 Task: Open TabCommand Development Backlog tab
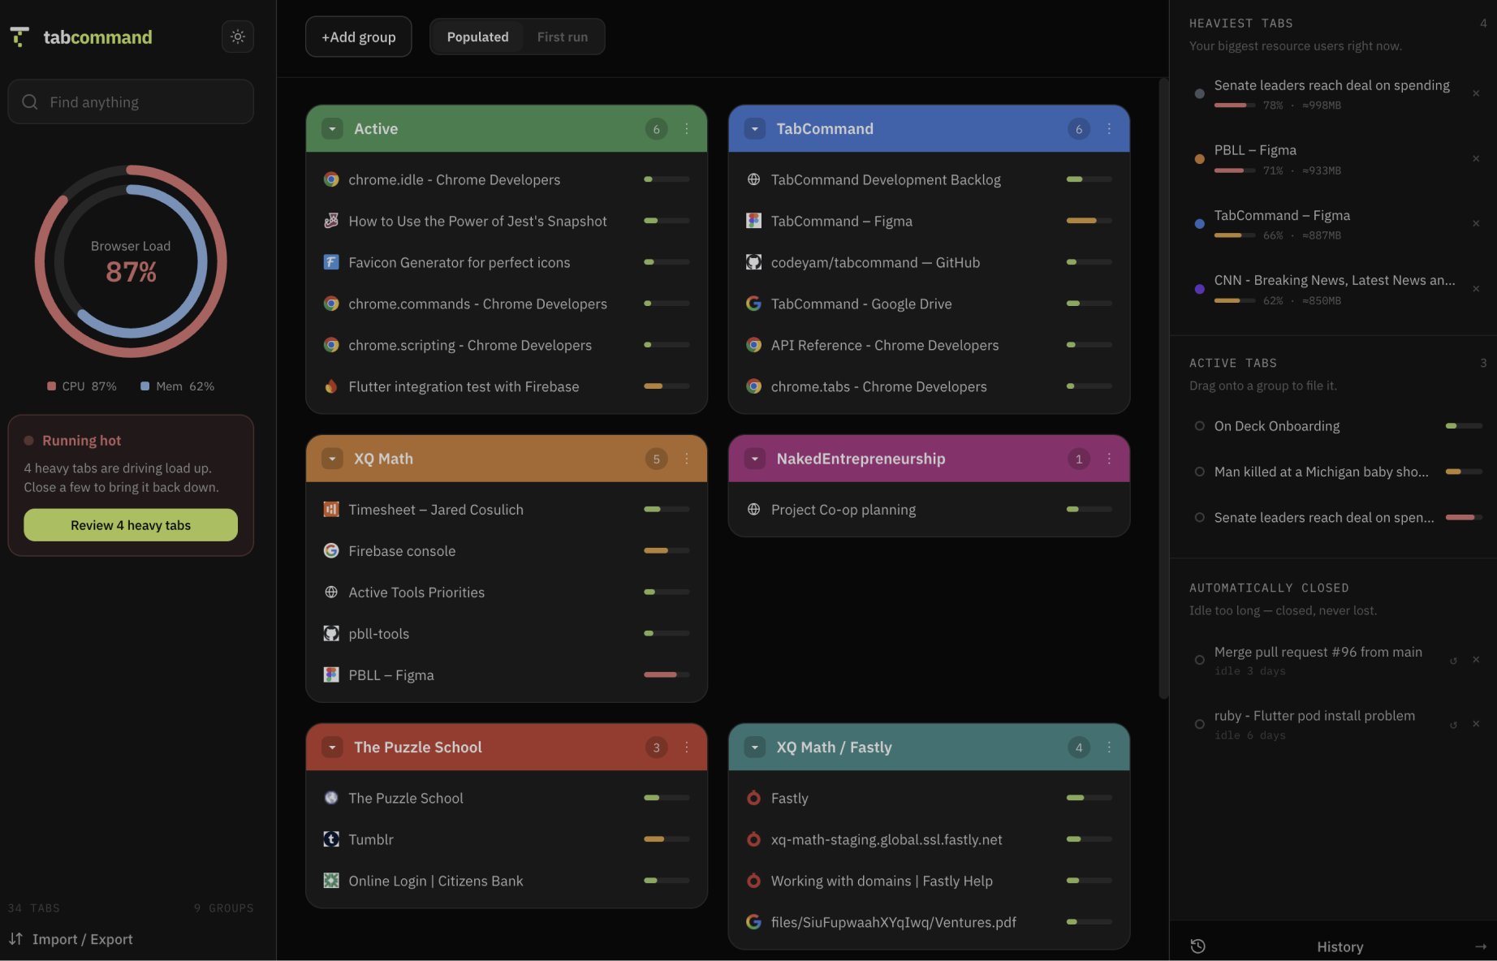coord(929,179)
